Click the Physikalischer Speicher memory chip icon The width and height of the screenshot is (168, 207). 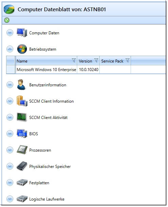[22, 166]
